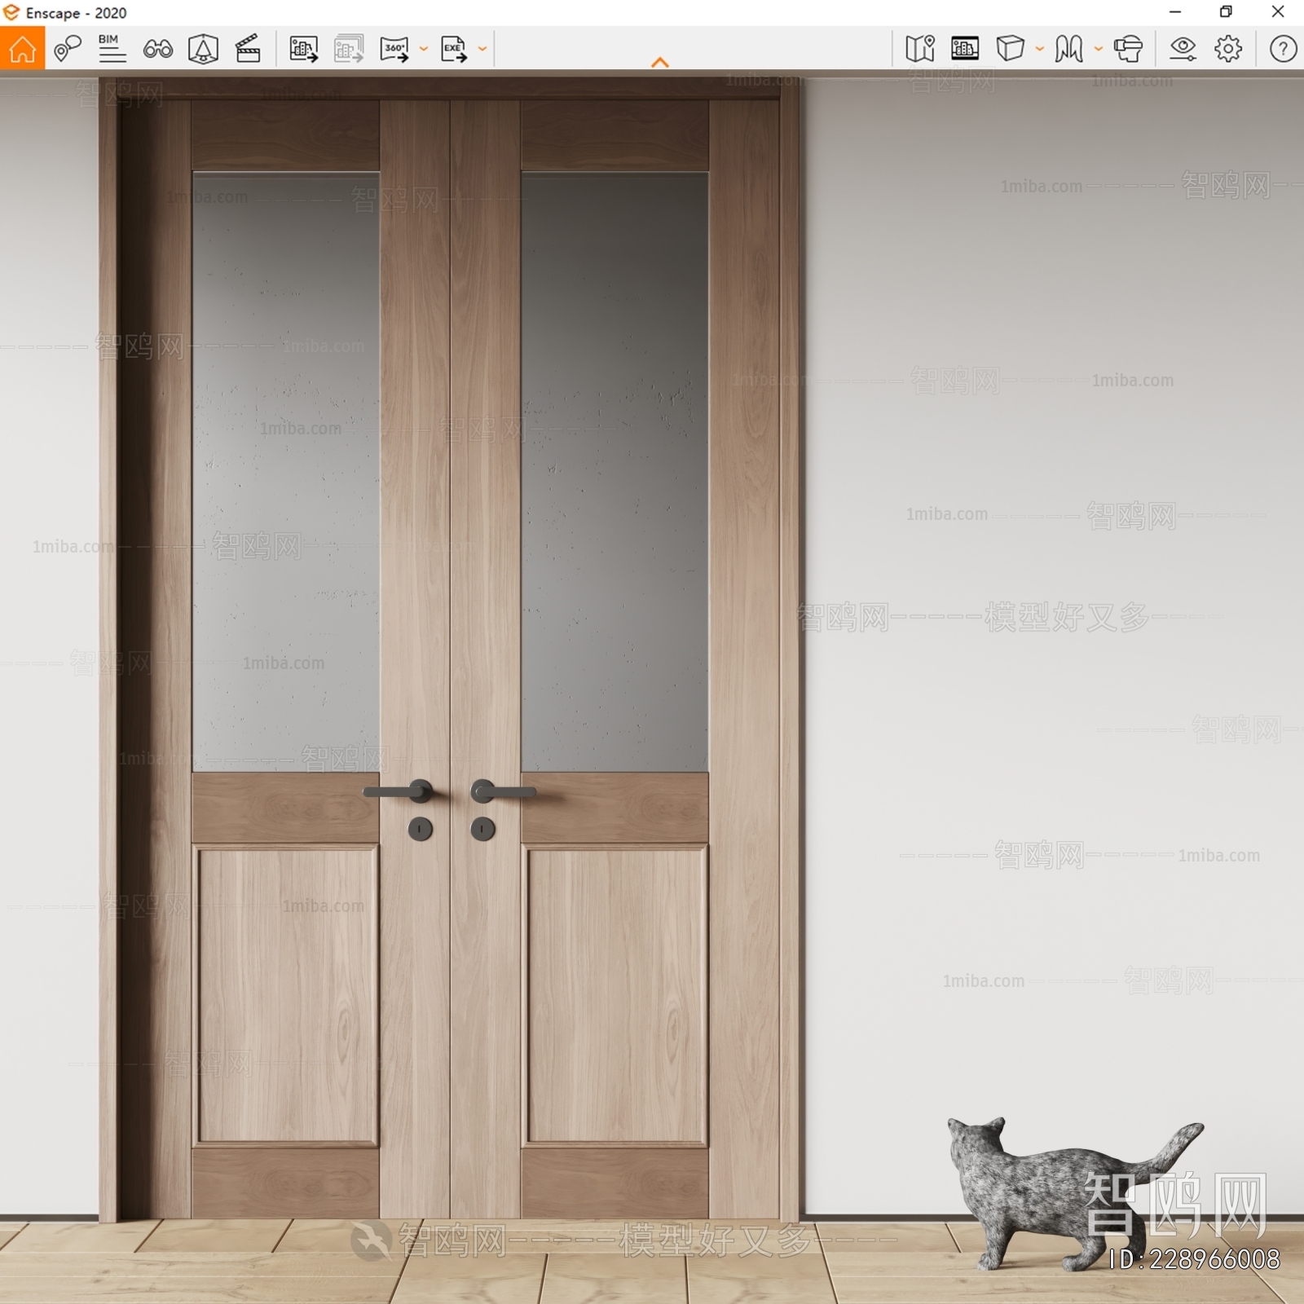Open the BIM information panel
The height and width of the screenshot is (1304, 1304).
tap(112, 49)
